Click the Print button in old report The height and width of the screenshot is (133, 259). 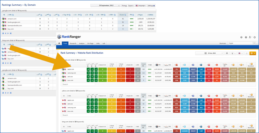coord(124,6)
